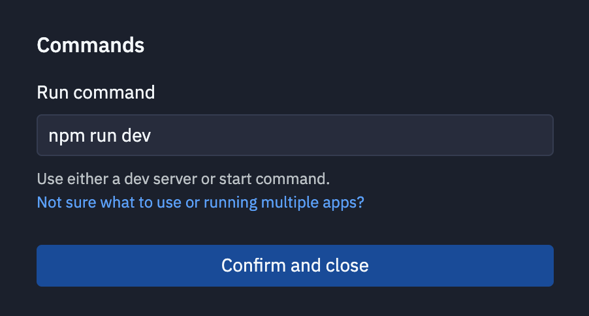Image resolution: width=589 pixels, height=316 pixels.
Task: Click the 'npm run dev' text in the field
Action: tap(99, 136)
